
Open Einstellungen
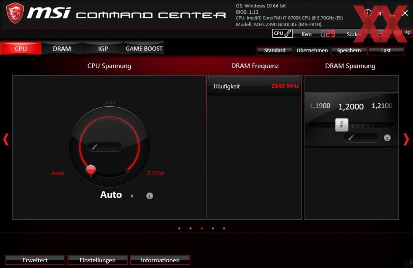coord(97,260)
